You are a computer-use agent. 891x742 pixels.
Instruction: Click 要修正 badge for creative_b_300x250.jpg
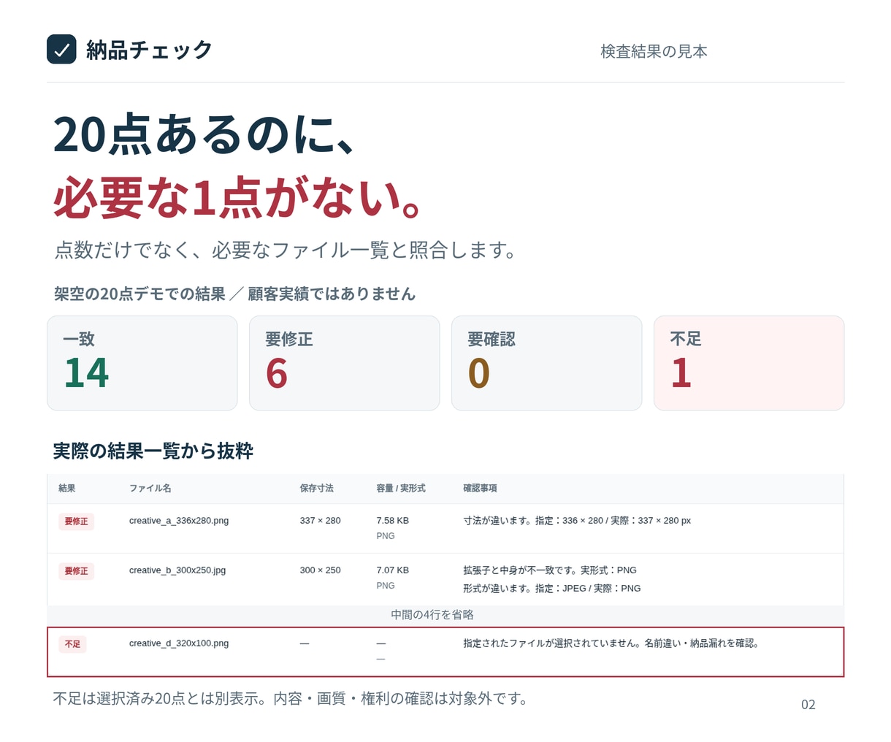[76, 571]
